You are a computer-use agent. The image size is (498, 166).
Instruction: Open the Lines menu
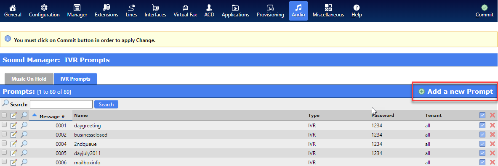pyautogui.click(x=131, y=11)
